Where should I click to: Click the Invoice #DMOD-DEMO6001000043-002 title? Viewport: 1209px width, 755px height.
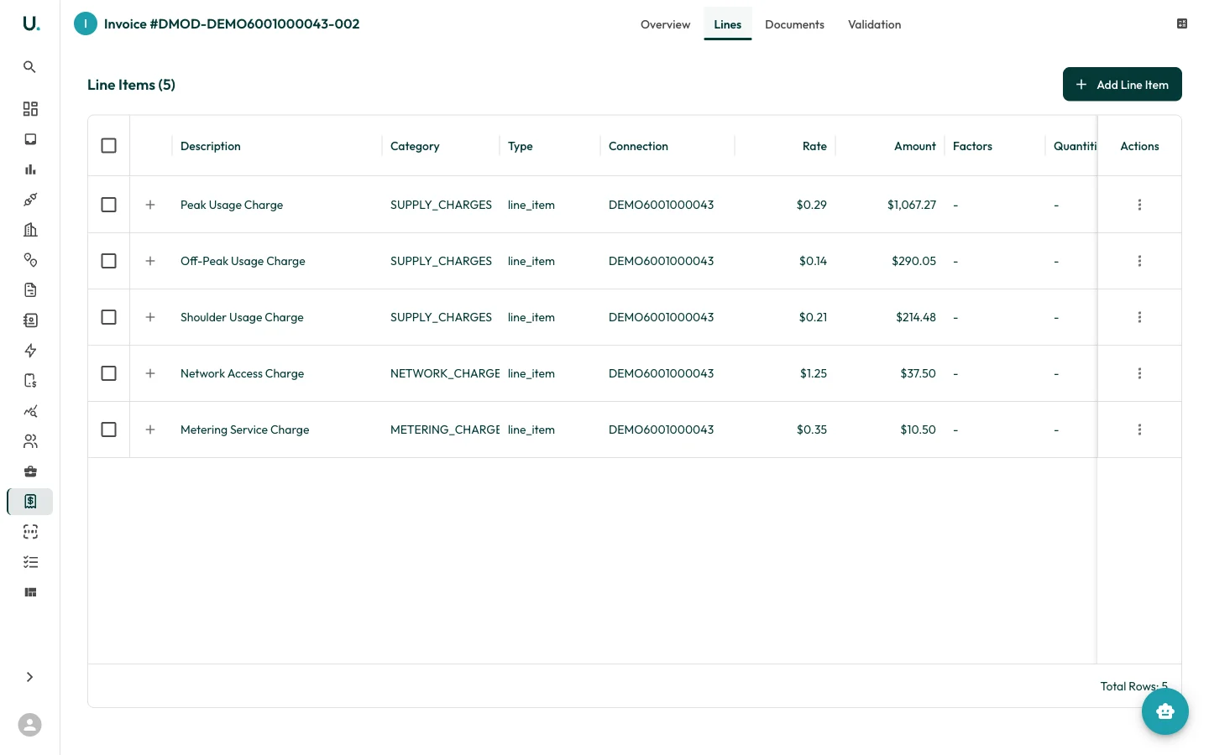pos(232,23)
